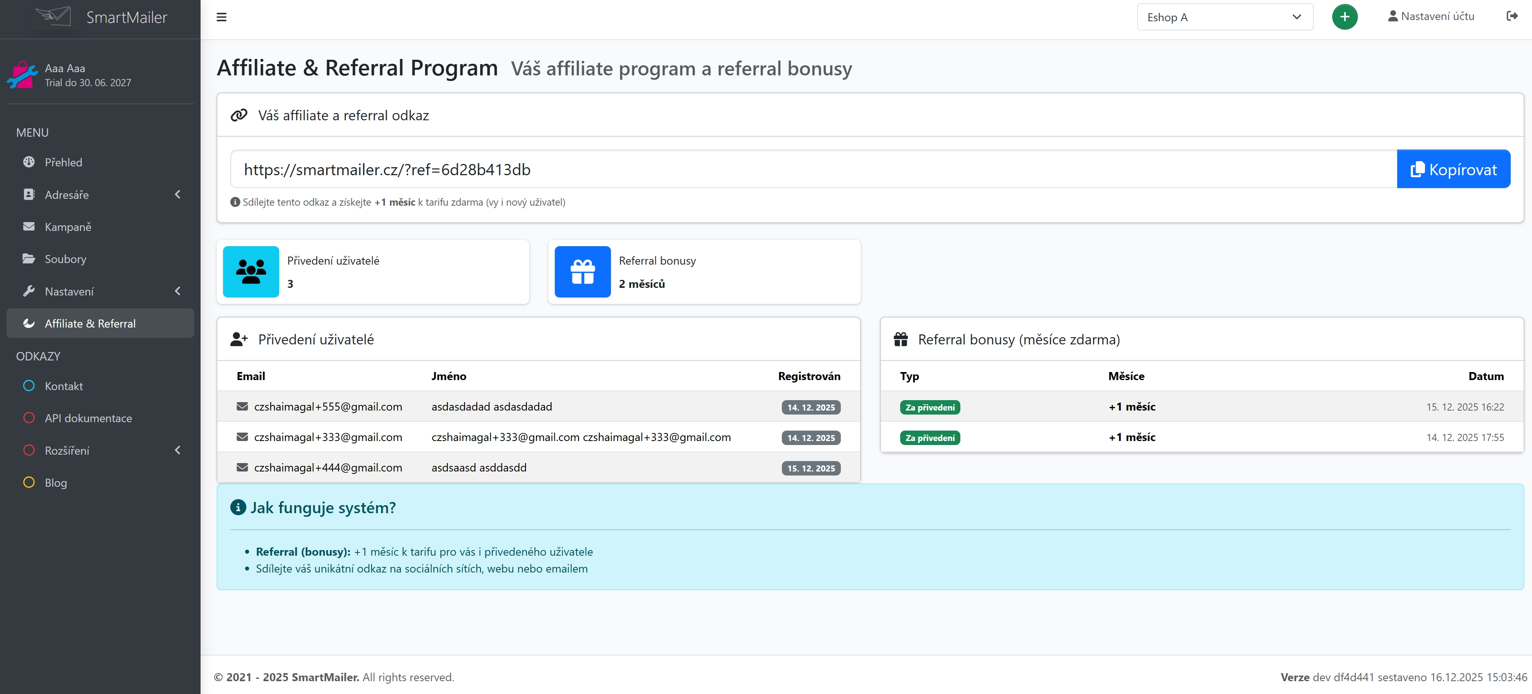The image size is (1532, 694).
Task: Click the shop avatar icon next to Aaa Aaa
Action: 22,75
